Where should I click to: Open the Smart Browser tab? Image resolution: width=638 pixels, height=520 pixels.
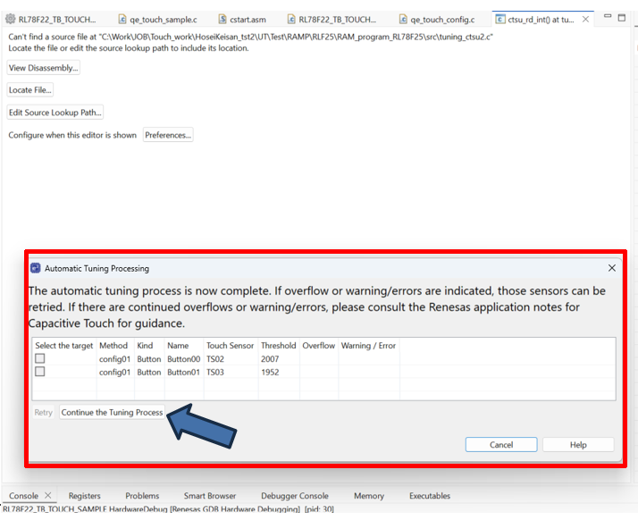(210, 496)
